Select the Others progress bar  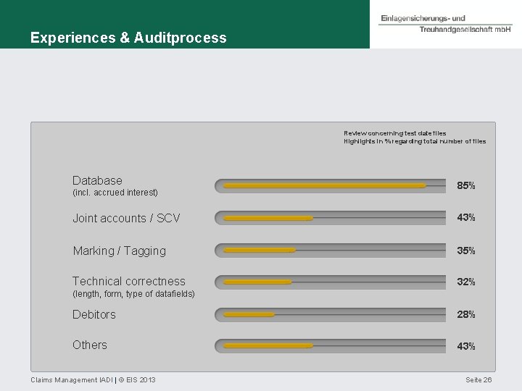point(331,346)
